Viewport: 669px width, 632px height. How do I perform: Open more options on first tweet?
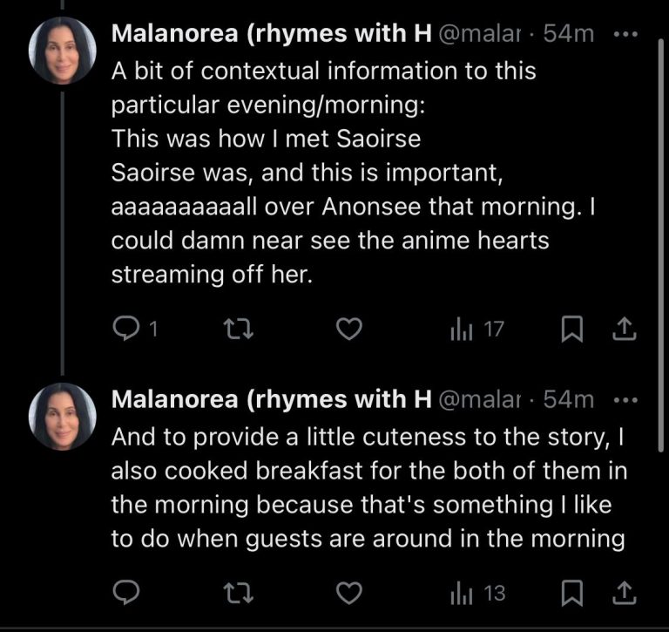[x=626, y=34]
